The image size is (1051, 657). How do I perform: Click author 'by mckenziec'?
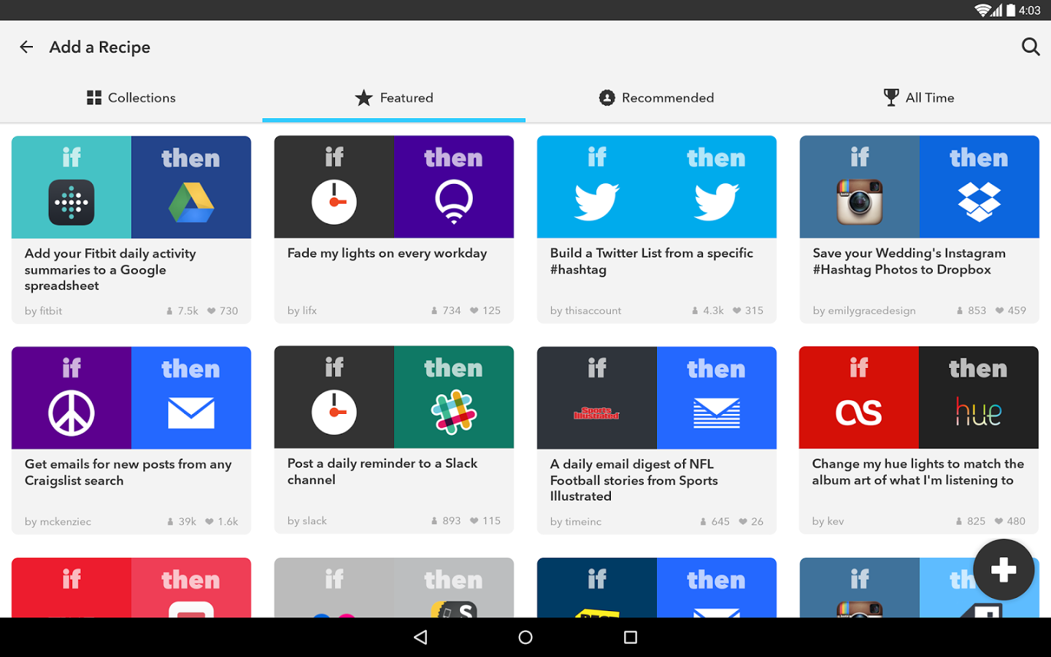coord(58,521)
